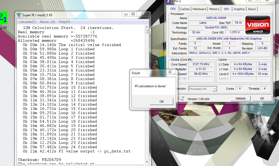Click the 'PI value output -> pi_data.txt' line
This screenshot has height=166, width=279.
click(77, 151)
